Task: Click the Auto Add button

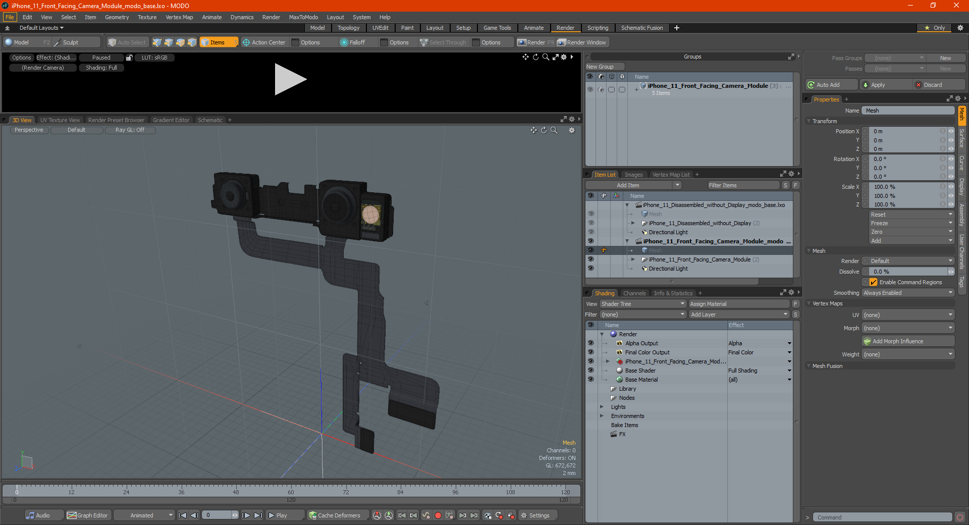Action: click(x=832, y=85)
